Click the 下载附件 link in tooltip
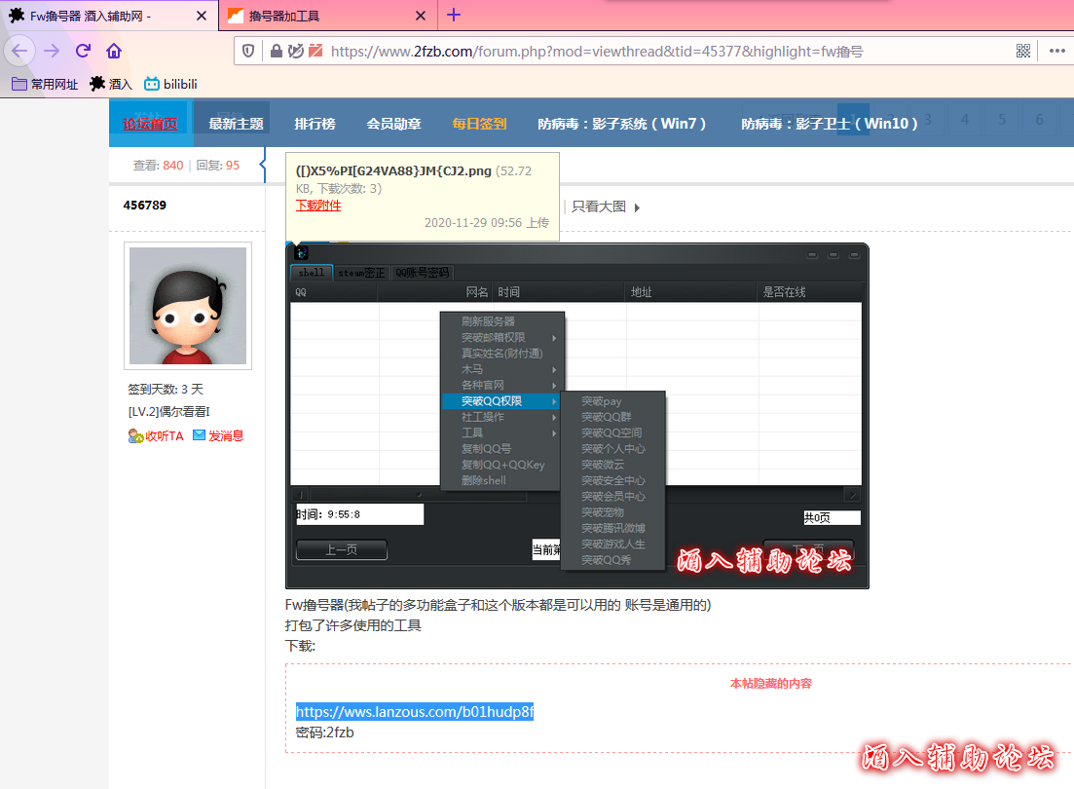The image size is (1074, 789). coord(317,206)
